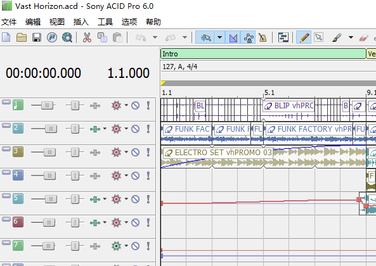Select the Selection arrow tool

319,37
